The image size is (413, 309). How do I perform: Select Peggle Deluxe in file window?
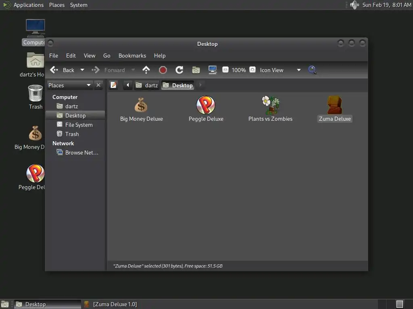tap(206, 109)
